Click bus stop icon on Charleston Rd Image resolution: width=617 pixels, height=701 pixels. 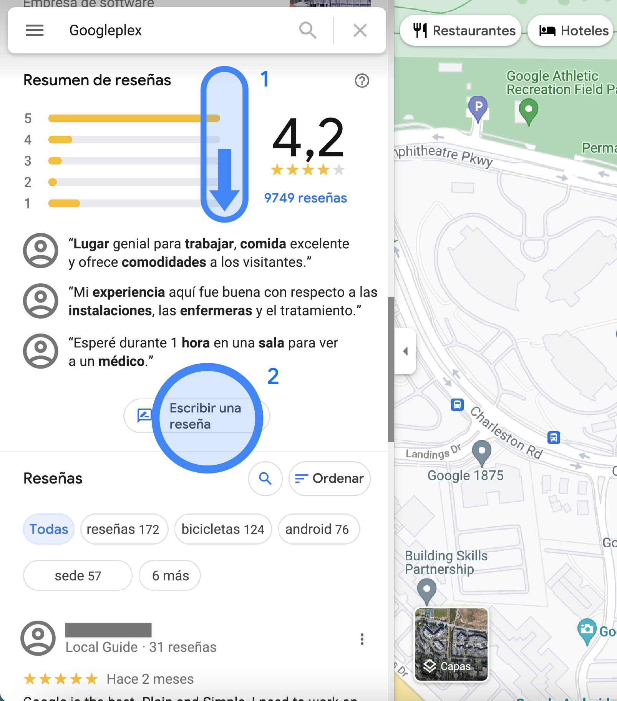(x=554, y=437)
